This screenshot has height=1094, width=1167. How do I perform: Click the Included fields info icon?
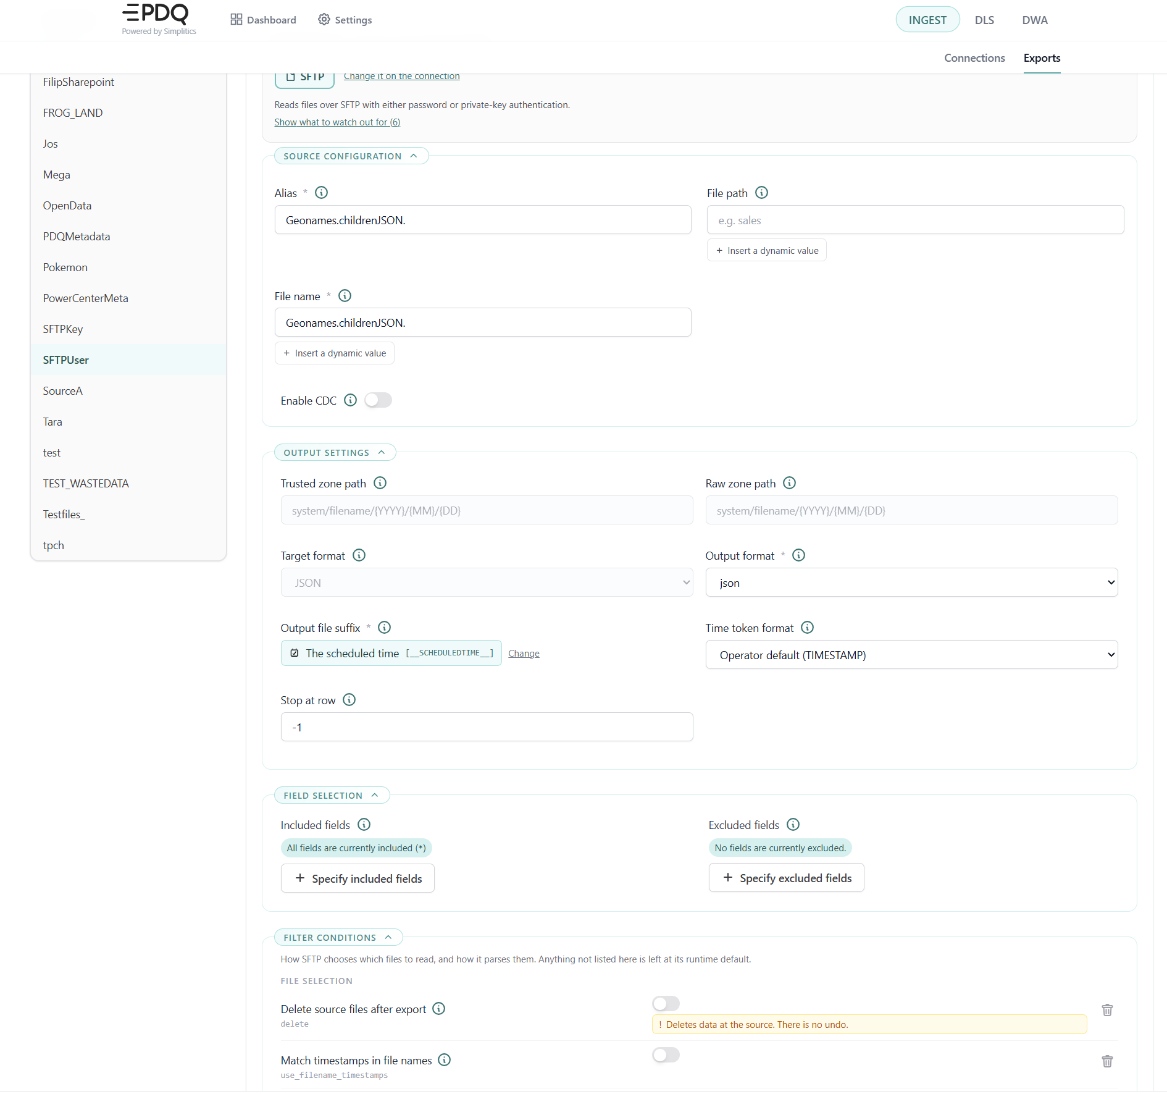point(364,825)
